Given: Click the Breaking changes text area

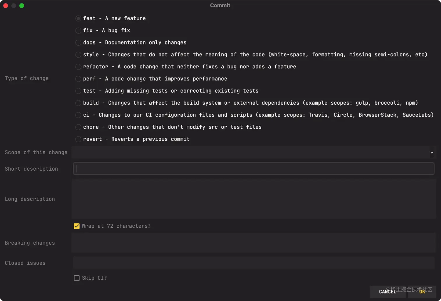Looking at the screenshot, I should (x=254, y=243).
